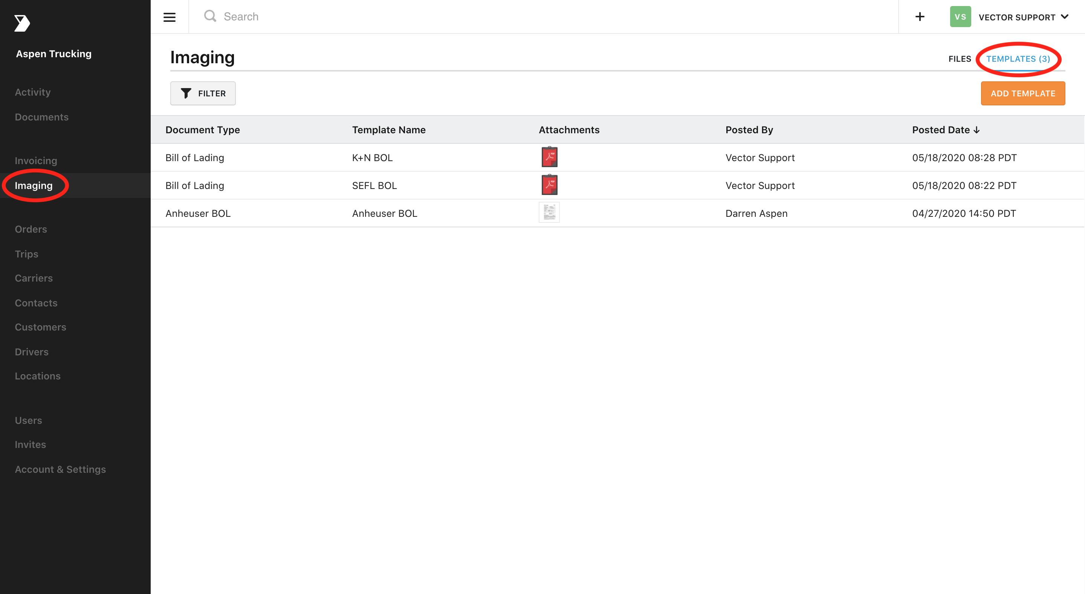
Task: Click Bill of Lading in SEFL BOL row
Action: tap(195, 185)
